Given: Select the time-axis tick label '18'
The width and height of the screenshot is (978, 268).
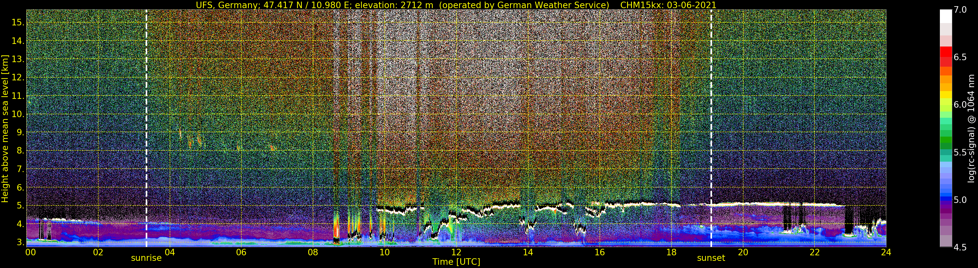Looking at the screenshot, I should pyautogui.click(x=671, y=252).
